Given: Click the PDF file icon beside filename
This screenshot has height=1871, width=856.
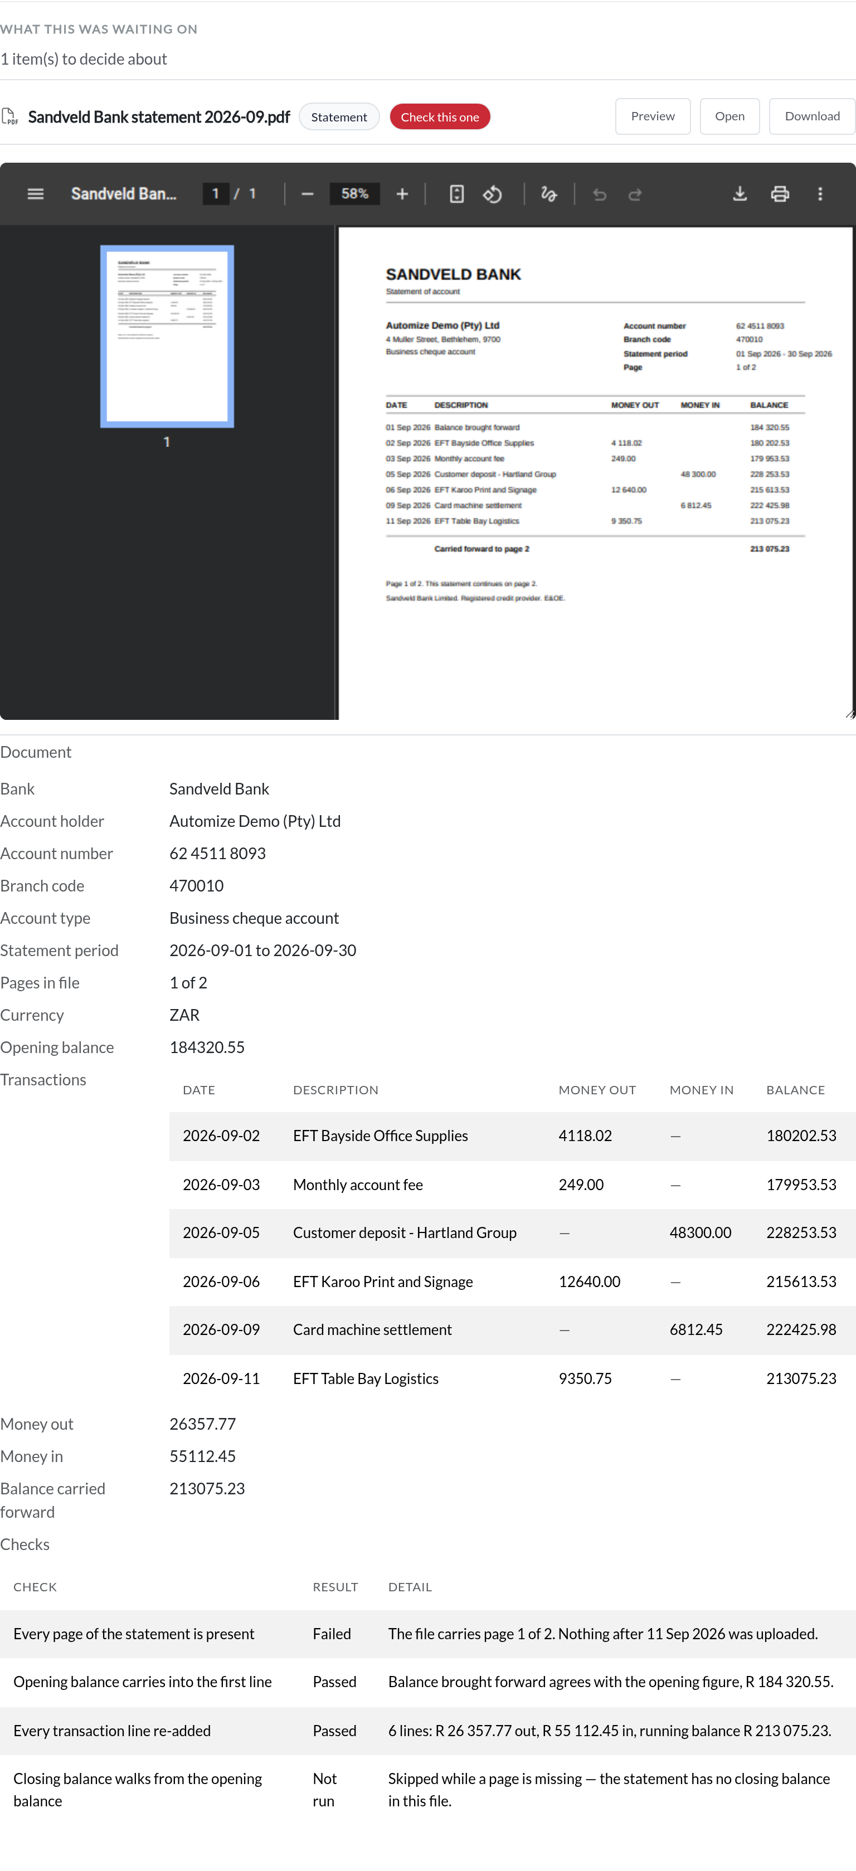Looking at the screenshot, I should pyautogui.click(x=9, y=117).
